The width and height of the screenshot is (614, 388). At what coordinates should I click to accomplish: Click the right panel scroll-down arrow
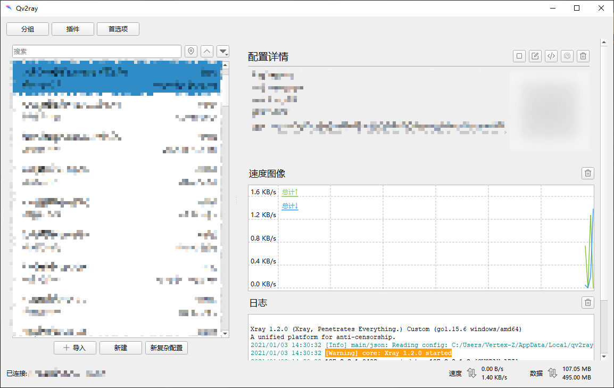coord(604,357)
